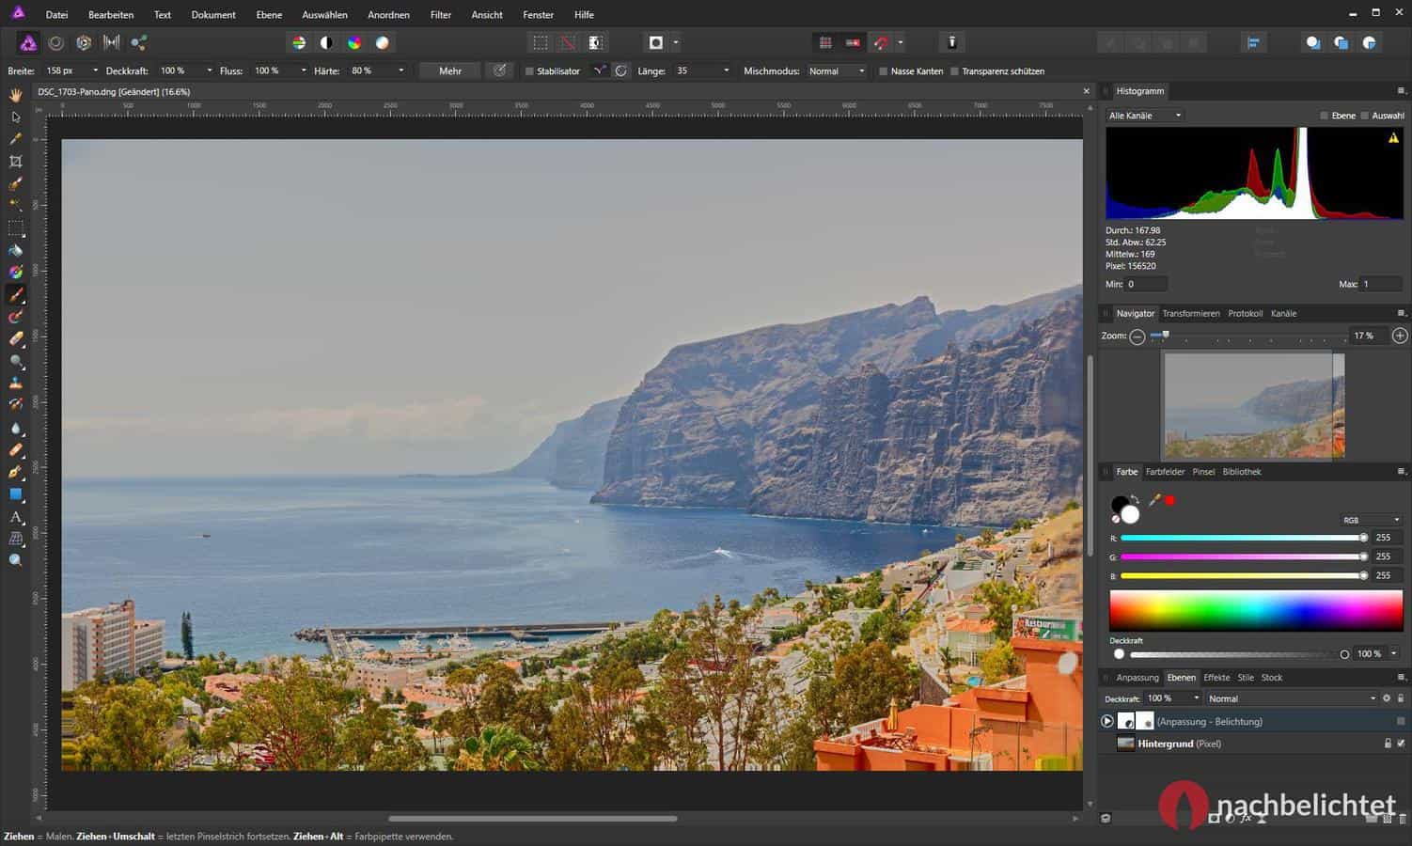Activate the Zoom magnifier tool
1412x846 pixels.
pyautogui.click(x=16, y=560)
